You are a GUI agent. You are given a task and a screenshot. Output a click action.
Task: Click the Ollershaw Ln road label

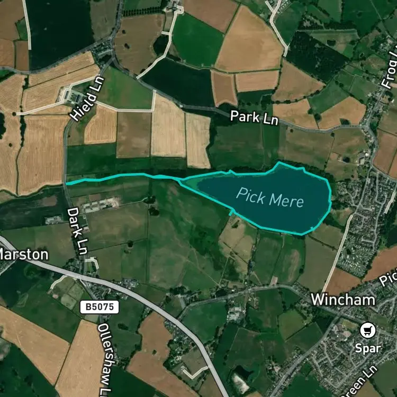click(x=105, y=359)
